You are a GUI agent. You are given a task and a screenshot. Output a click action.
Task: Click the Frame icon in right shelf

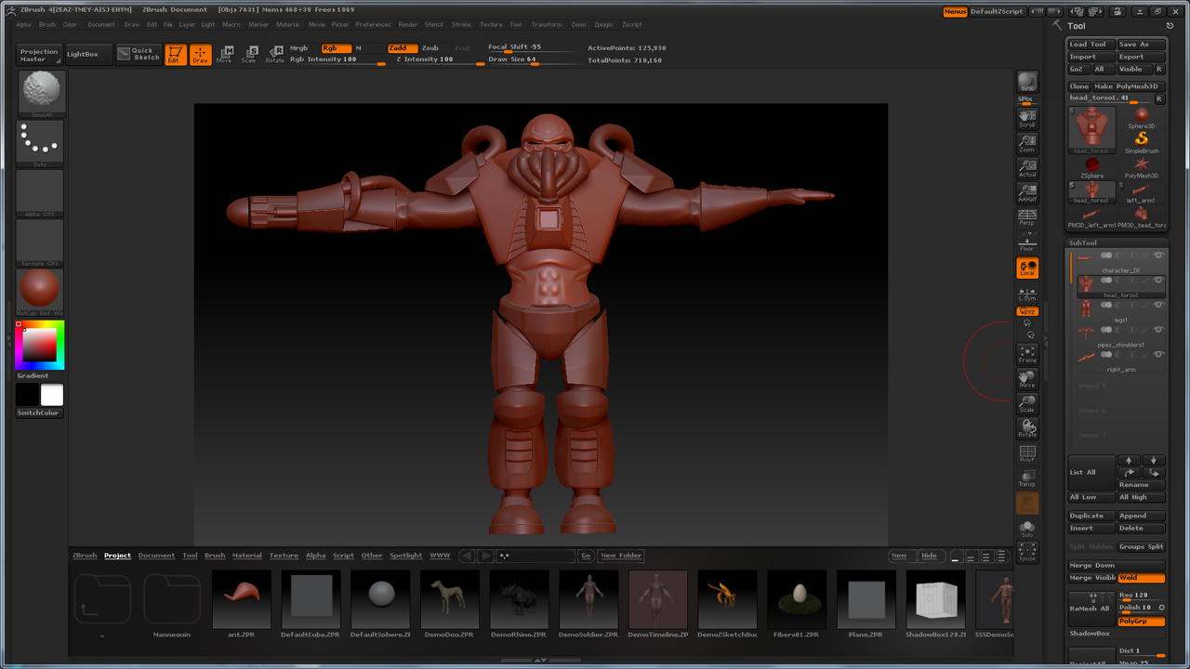click(x=1027, y=354)
